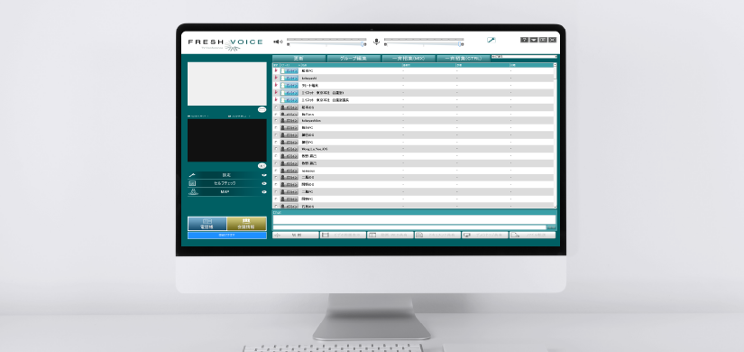Adjust the speaker volume slider handle

363,43
